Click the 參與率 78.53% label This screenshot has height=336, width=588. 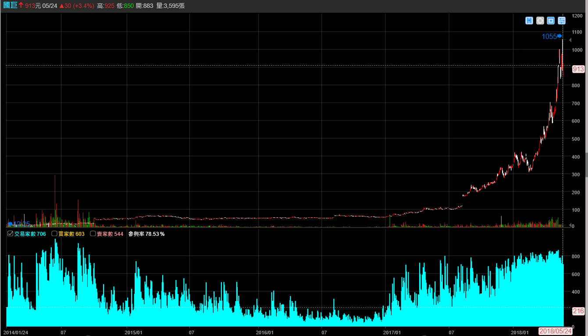click(x=146, y=234)
